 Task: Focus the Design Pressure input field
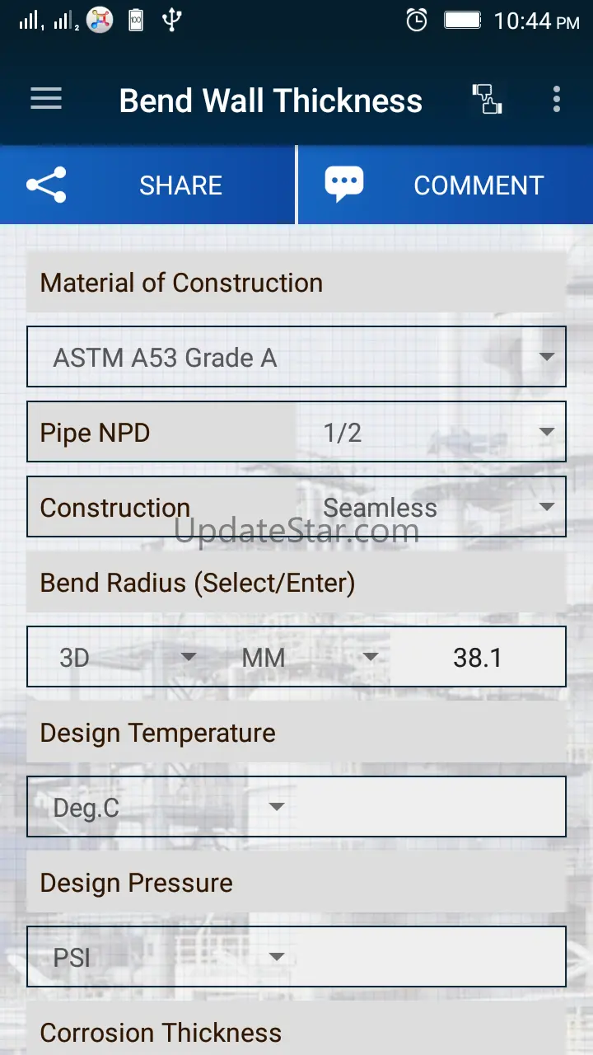(430, 957)
